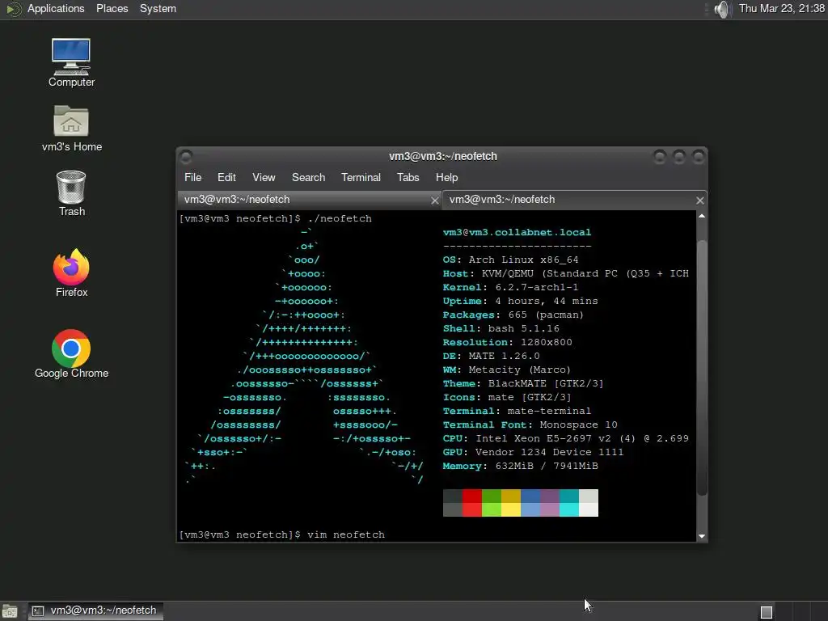Click the Resolution value 1280x800
Image resolution: width=828 pixels, height=621 pixels.
coord(547,342)
